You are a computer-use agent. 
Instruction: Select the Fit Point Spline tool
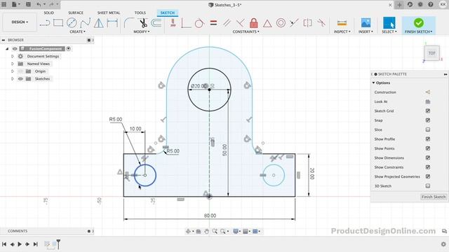coord(86,23)
